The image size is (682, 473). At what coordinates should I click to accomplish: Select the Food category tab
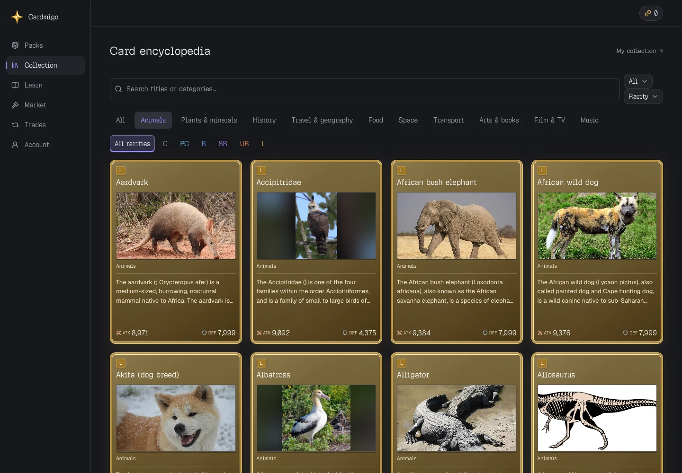click(376, 120)
